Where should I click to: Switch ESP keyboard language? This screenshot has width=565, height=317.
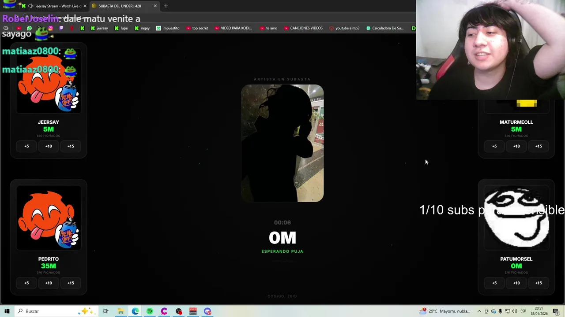(x=524, y=311)
